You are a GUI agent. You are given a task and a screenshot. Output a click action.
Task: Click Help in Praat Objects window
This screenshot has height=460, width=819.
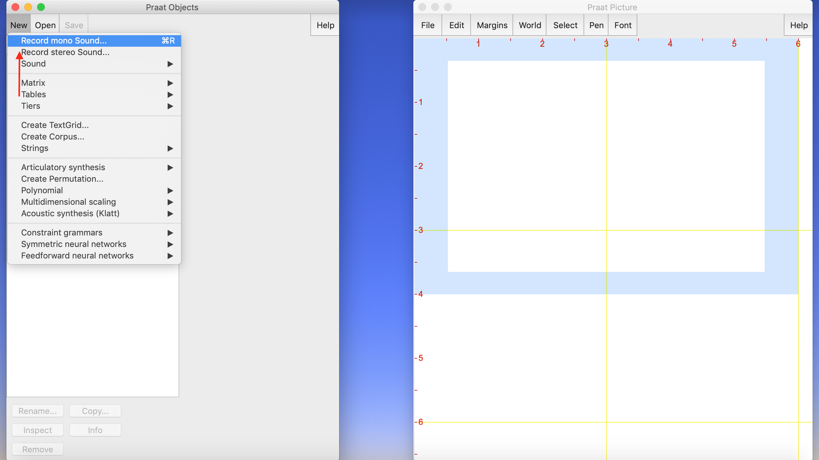[x=325, y=25]
